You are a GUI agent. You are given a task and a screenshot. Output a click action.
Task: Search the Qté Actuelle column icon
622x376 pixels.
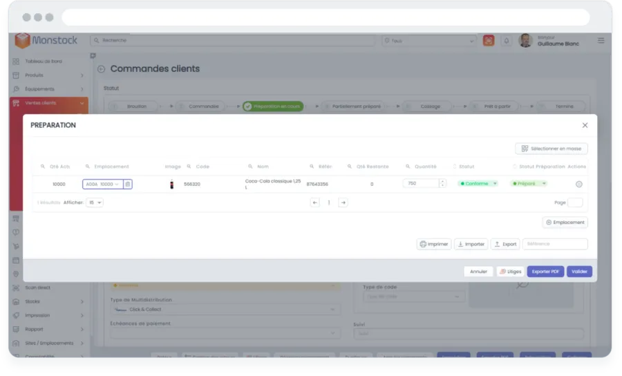pyautogui.click(x=42, y=167)
